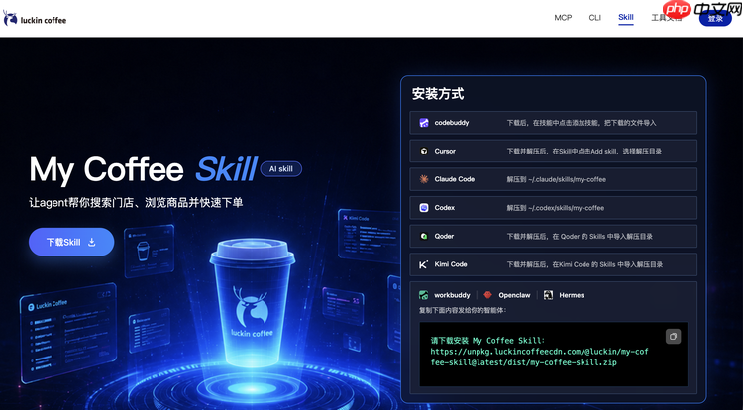
Task: Open the MCP nav tab
Action: pos(563,18)
